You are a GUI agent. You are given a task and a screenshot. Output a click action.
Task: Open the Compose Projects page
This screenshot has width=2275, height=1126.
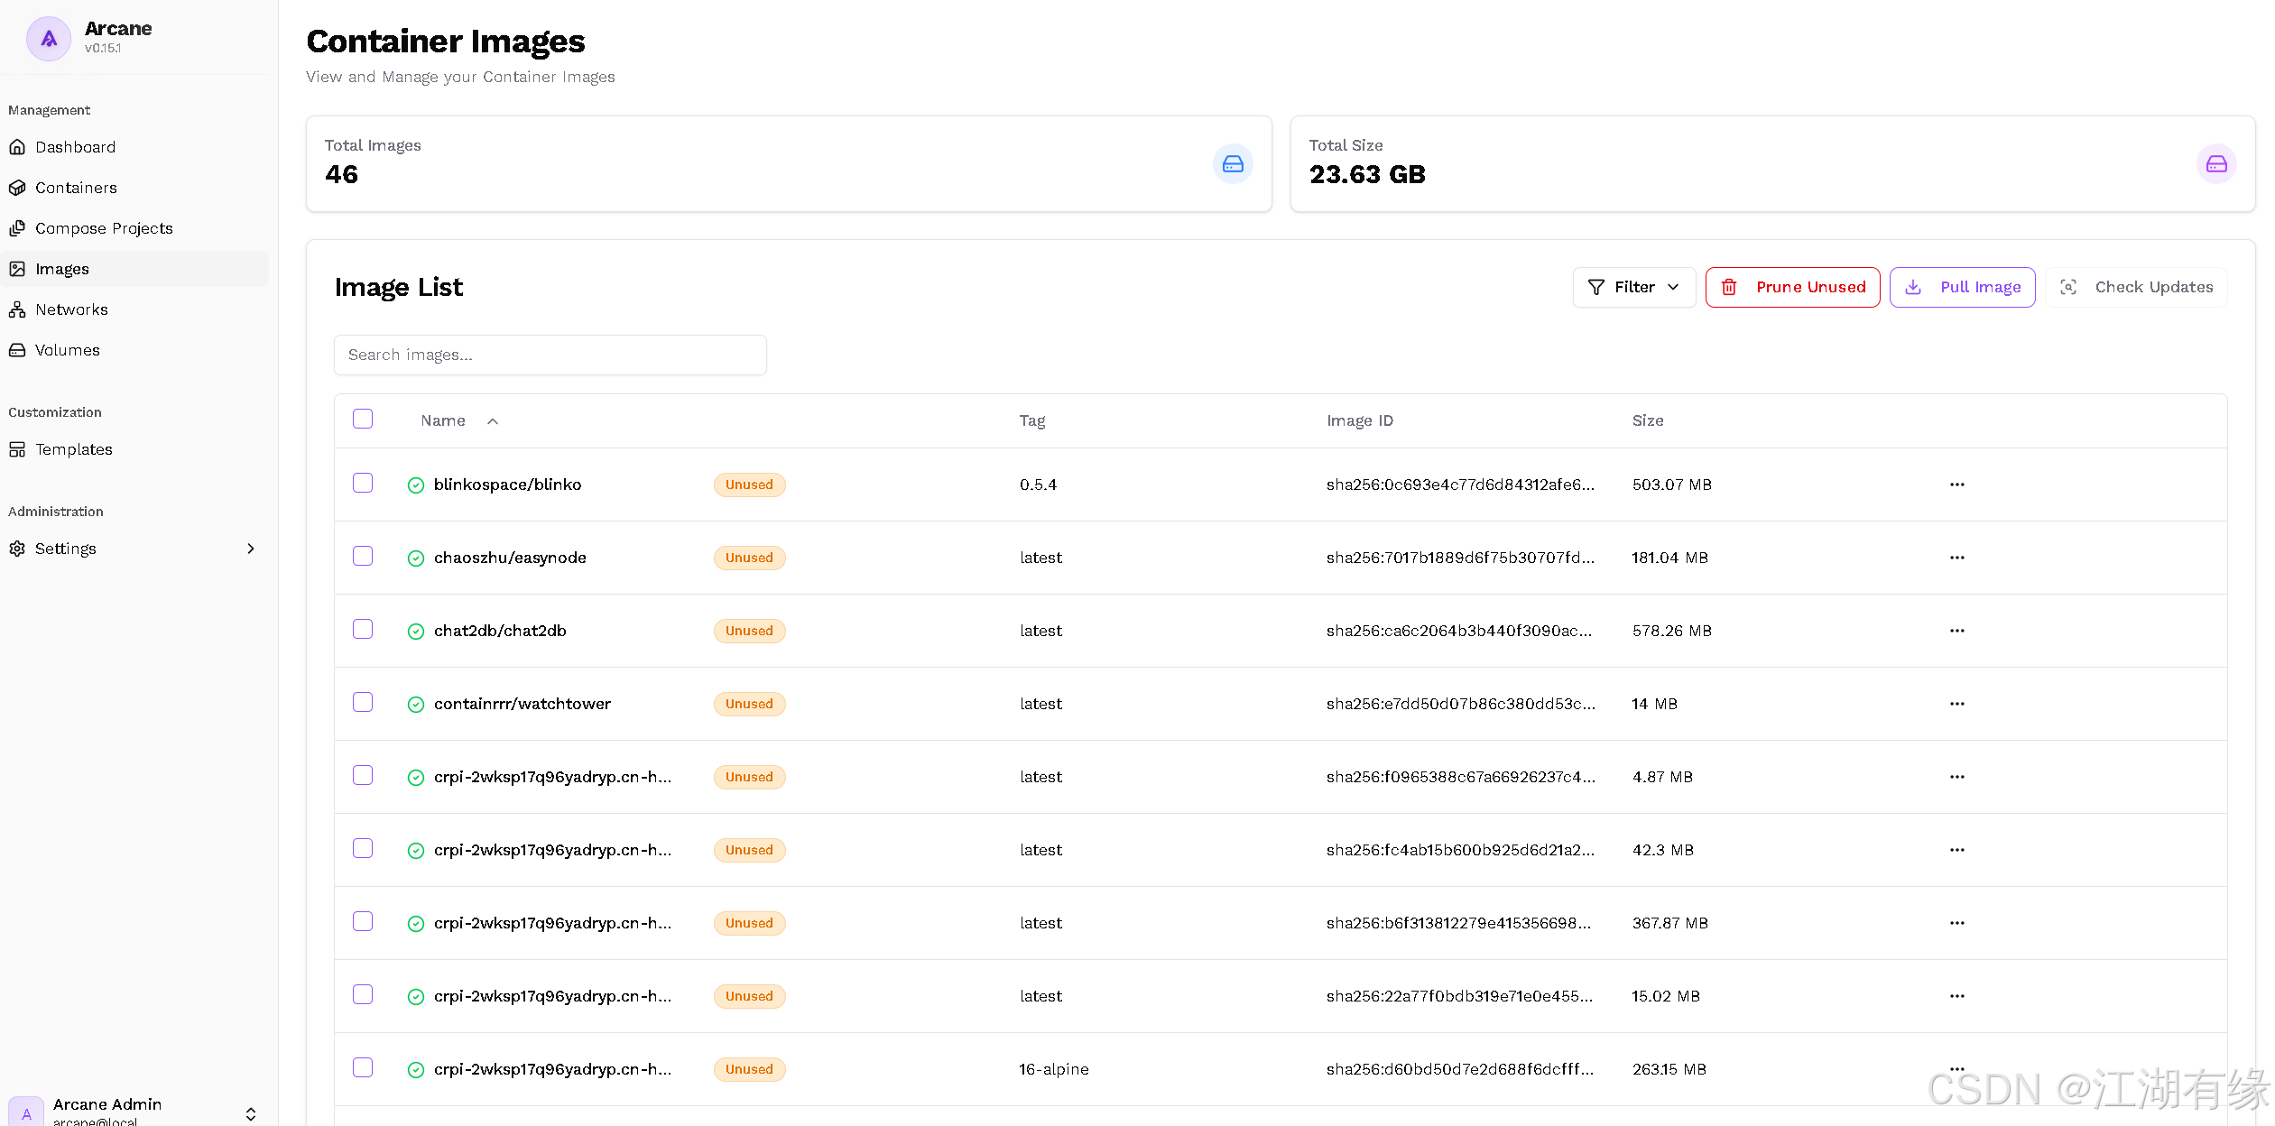point(104,228)
